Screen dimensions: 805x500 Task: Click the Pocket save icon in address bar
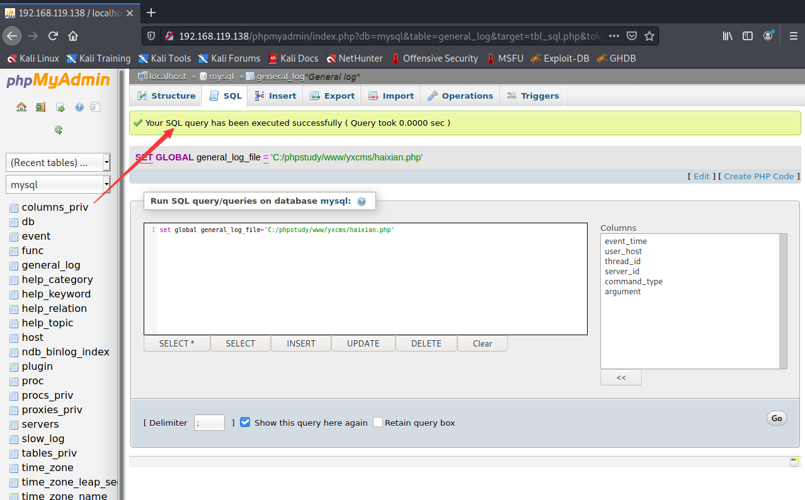tap(632, 36)
